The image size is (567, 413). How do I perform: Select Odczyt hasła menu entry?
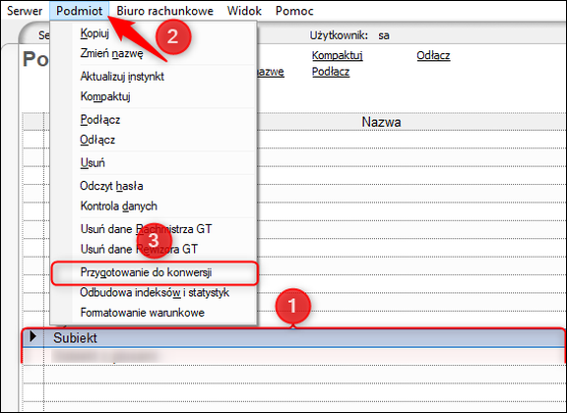[154, 186]
